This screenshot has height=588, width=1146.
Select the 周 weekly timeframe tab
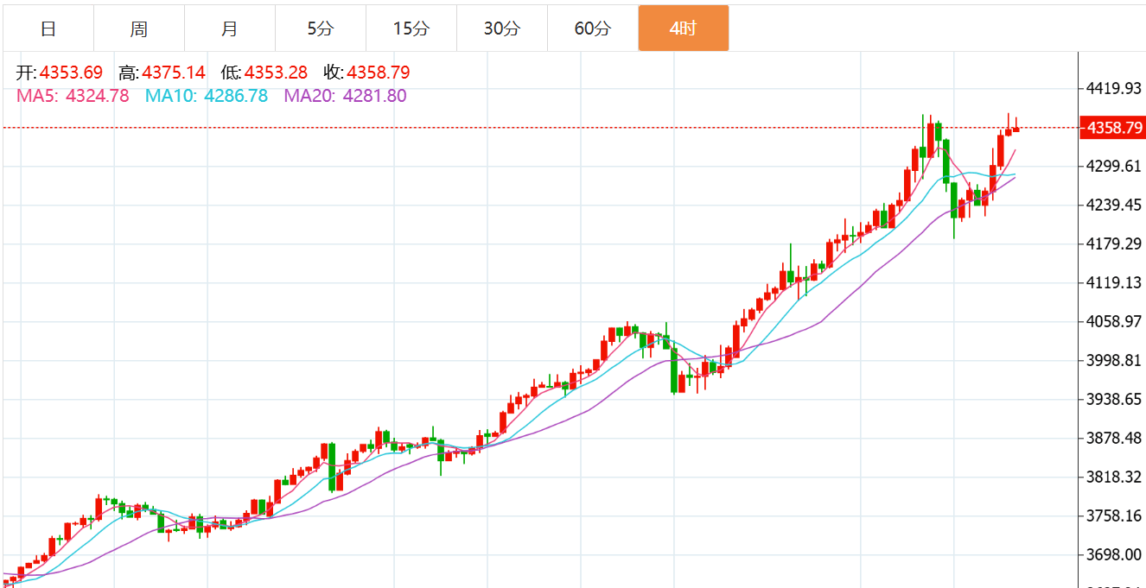click(139, 28)
